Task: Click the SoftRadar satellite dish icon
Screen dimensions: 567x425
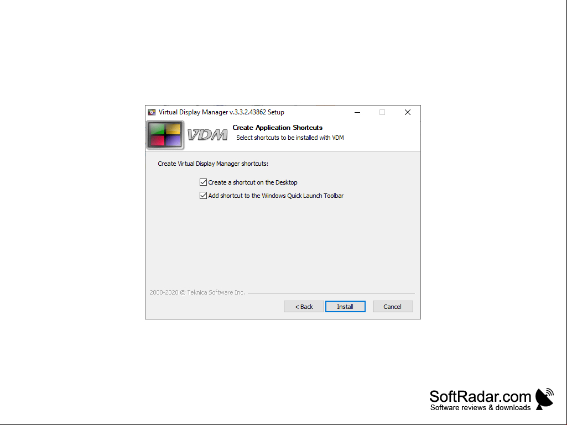Action: point(544,398)
